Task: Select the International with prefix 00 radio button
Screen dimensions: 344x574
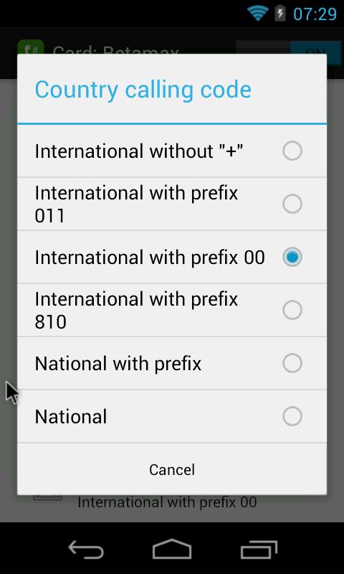Action: click(292, 257)
